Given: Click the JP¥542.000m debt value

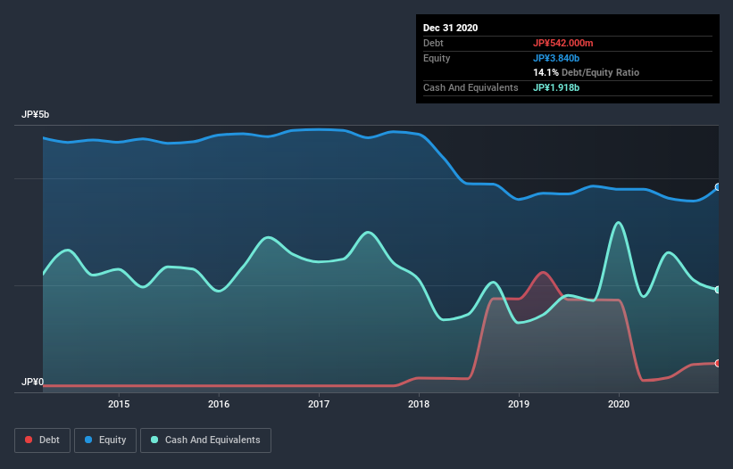Looking at the screenshot, I should click(562, 43).
